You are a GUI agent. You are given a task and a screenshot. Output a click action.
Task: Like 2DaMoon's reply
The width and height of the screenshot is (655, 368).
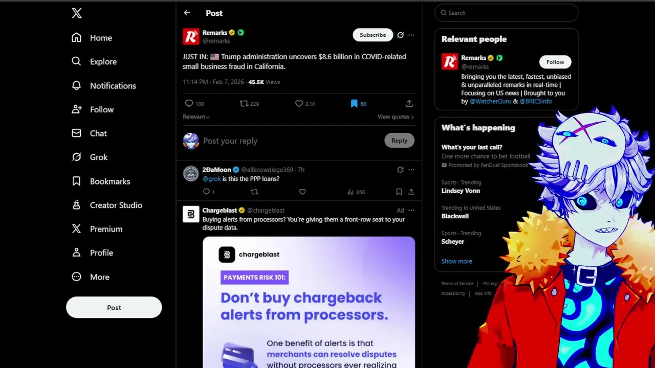coord(302,192)
